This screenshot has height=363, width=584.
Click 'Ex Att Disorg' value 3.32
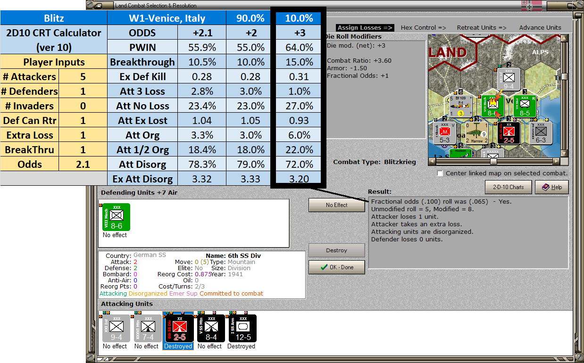[202, 179]
